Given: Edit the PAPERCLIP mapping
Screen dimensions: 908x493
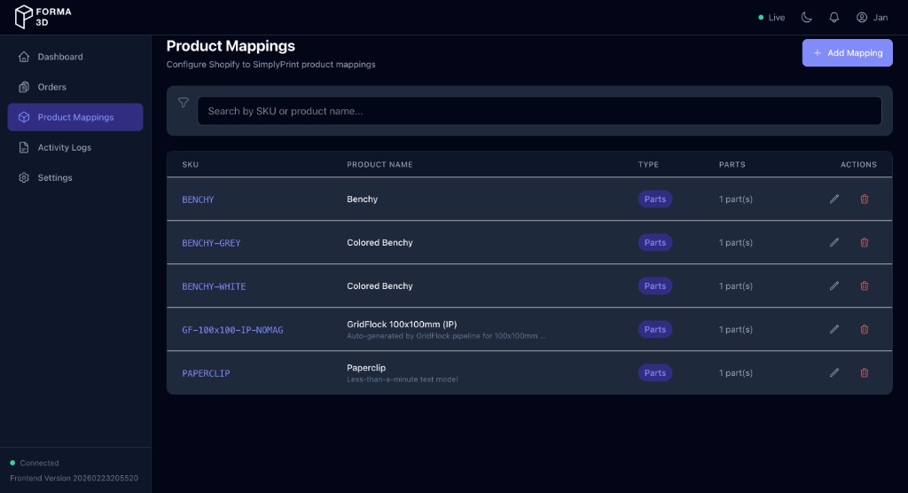Looking at the screenshot, I should [x=834, y=372].
